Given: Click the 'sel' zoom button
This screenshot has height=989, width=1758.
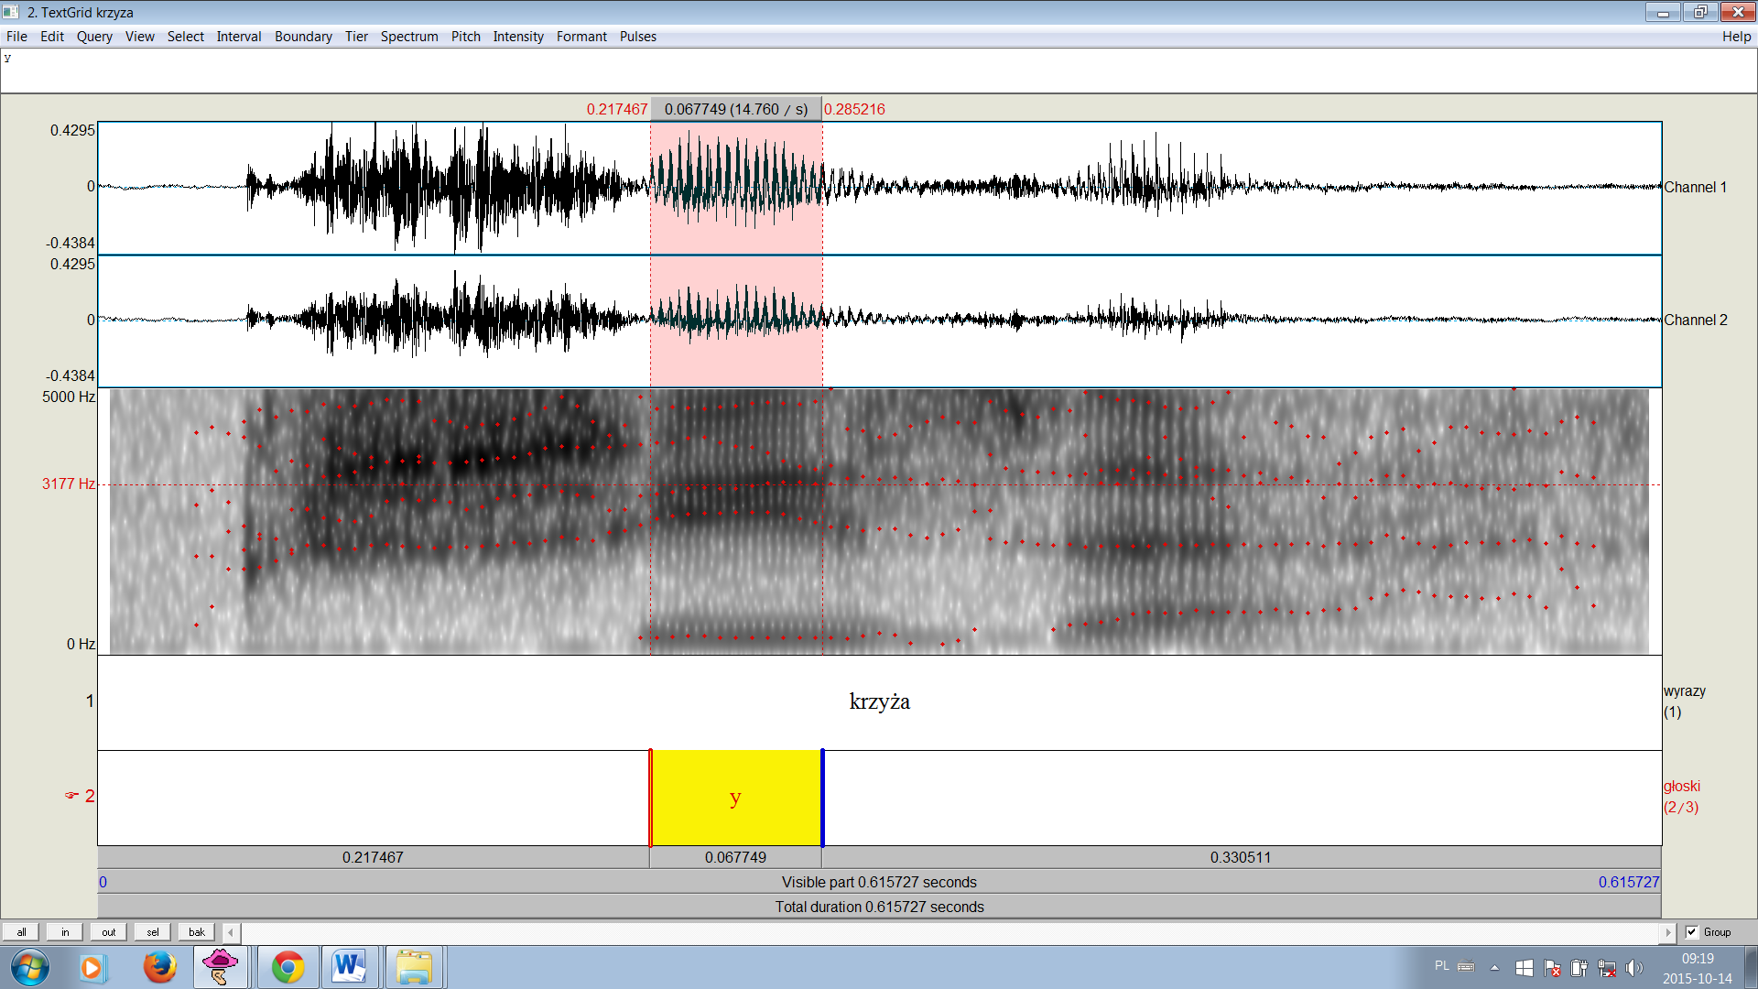Looking at the screenshot, I should (x=153, y=932).
